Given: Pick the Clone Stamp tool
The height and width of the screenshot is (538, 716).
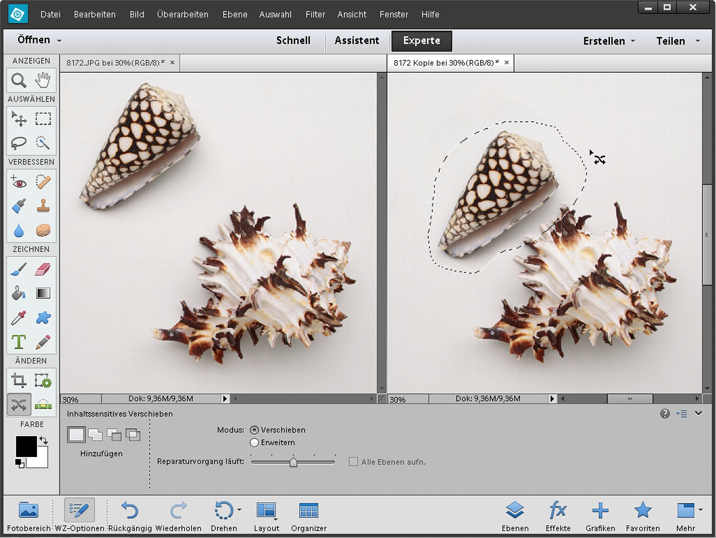Looking at the screenshot, I should pyautogui.click(x=43, y=207).
